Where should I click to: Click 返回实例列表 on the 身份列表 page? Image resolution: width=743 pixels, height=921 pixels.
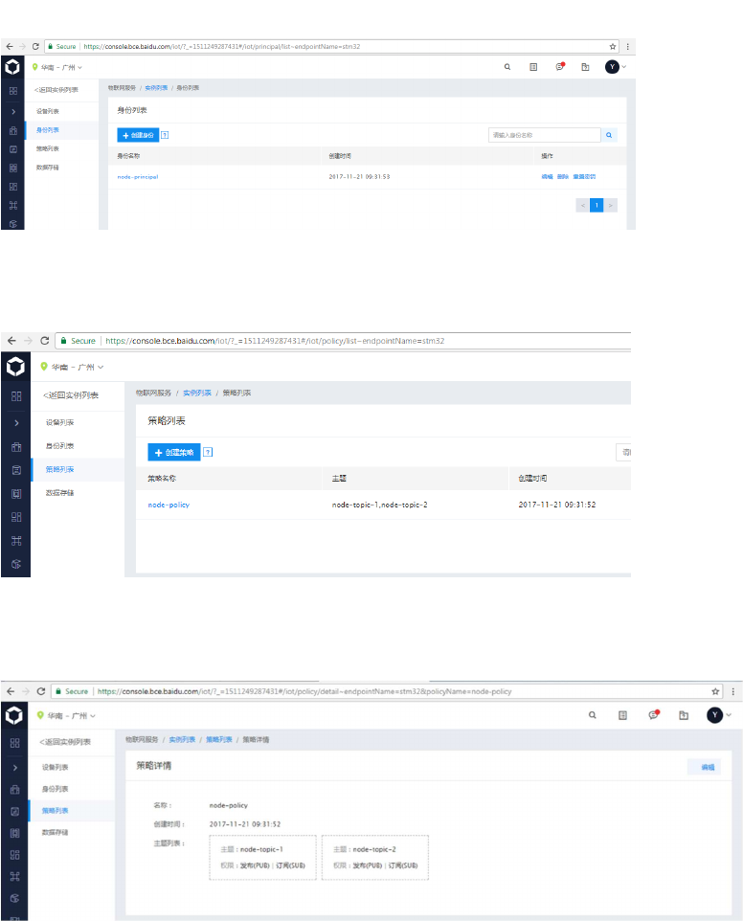[x=56, y=90]
